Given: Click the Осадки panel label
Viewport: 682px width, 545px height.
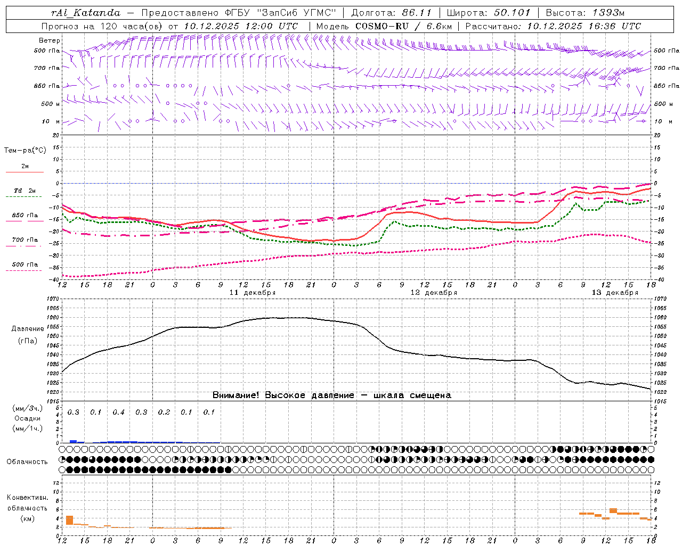Looking at the screenshot, I should (x=27, y=418).
